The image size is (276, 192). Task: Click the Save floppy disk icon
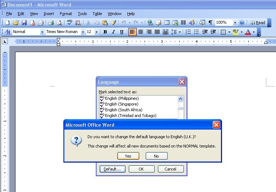24,23
